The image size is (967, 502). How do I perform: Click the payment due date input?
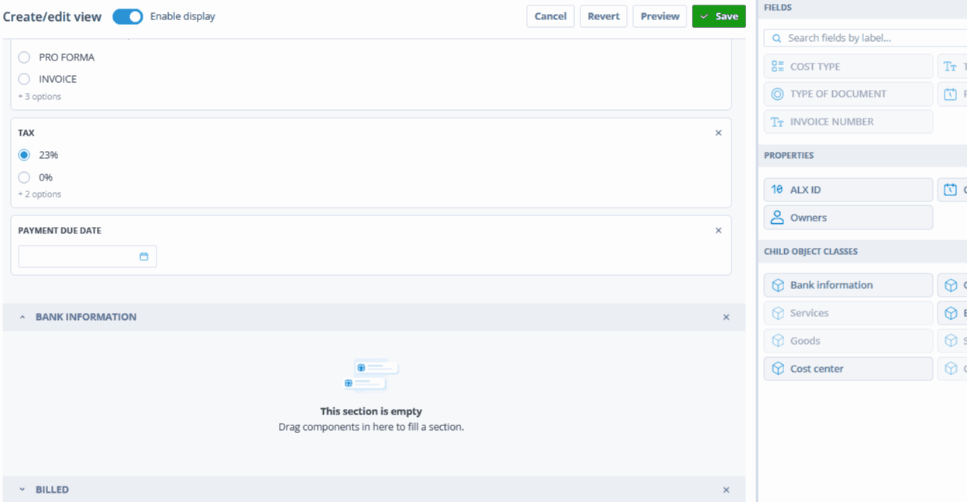pyautogui.click(x=88, y=256)
